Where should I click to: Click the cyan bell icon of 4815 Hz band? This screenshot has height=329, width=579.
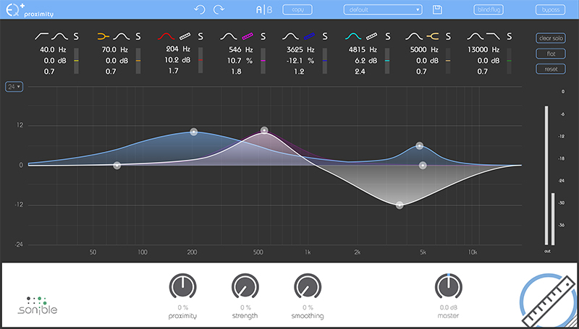[x=354, y=35]
